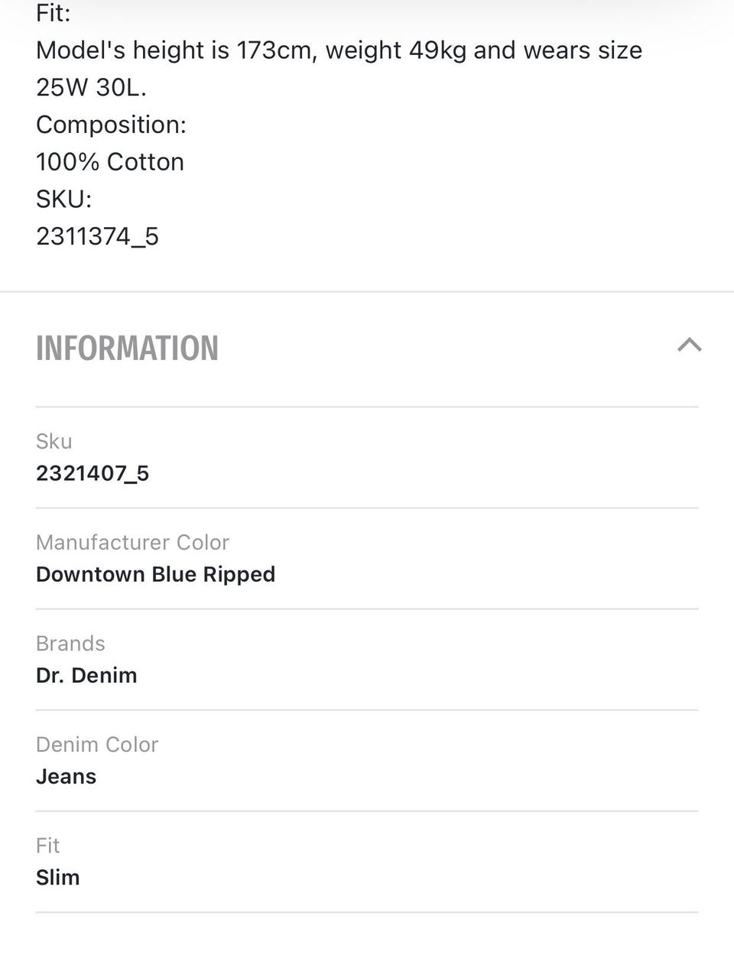This screenshot has height=961, width=734.
Task: Click the SKU: heading in description
Action: click(x=63, y=200)
